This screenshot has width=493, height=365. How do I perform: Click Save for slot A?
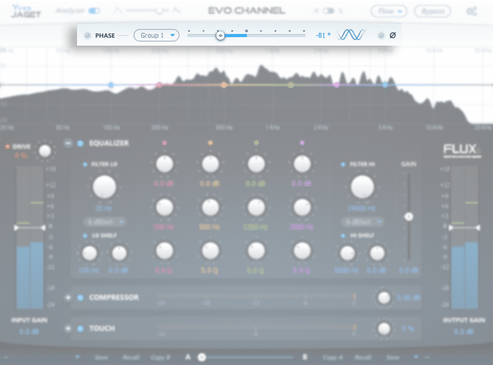(x=101, y=358)
